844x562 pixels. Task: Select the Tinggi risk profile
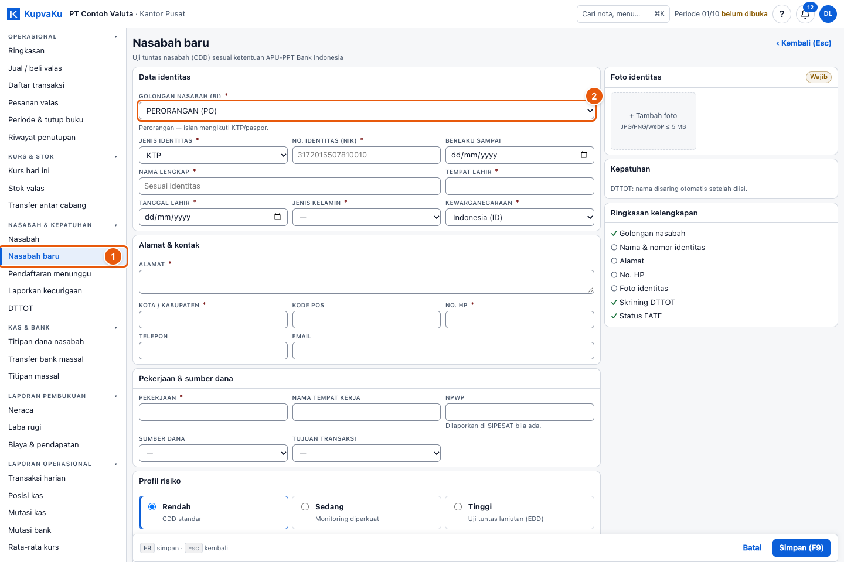click(x=519, y=512)
